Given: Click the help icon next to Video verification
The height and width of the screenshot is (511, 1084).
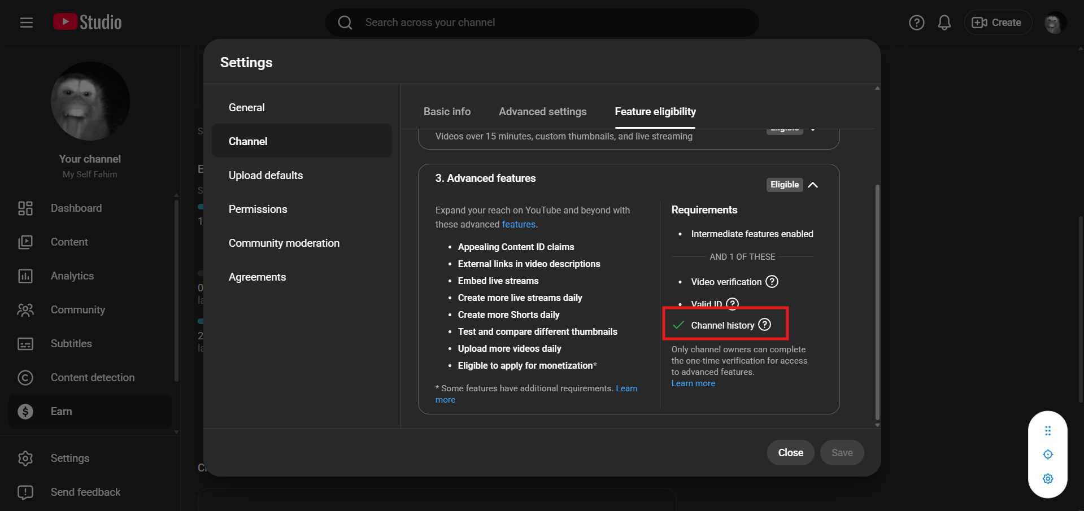Looking at the screenshot, I should 772,281.
